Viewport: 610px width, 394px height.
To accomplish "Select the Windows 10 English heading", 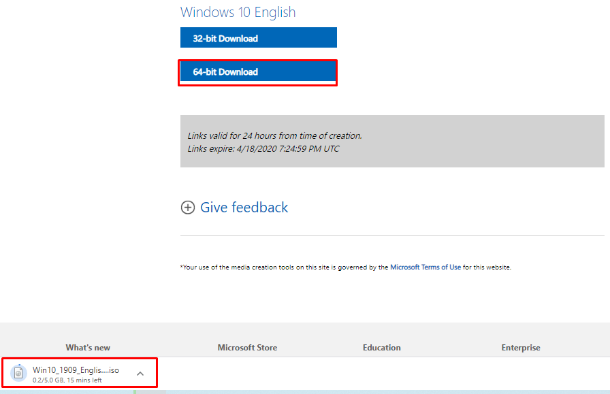I will click(x=238, y=12).
